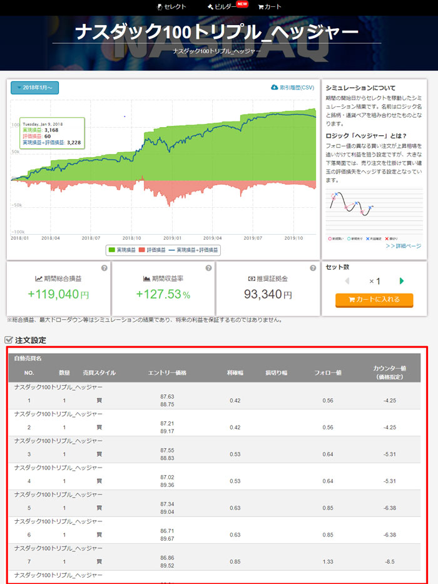
Task: Click counter value -8.5 in row 7
Action: 390,561
